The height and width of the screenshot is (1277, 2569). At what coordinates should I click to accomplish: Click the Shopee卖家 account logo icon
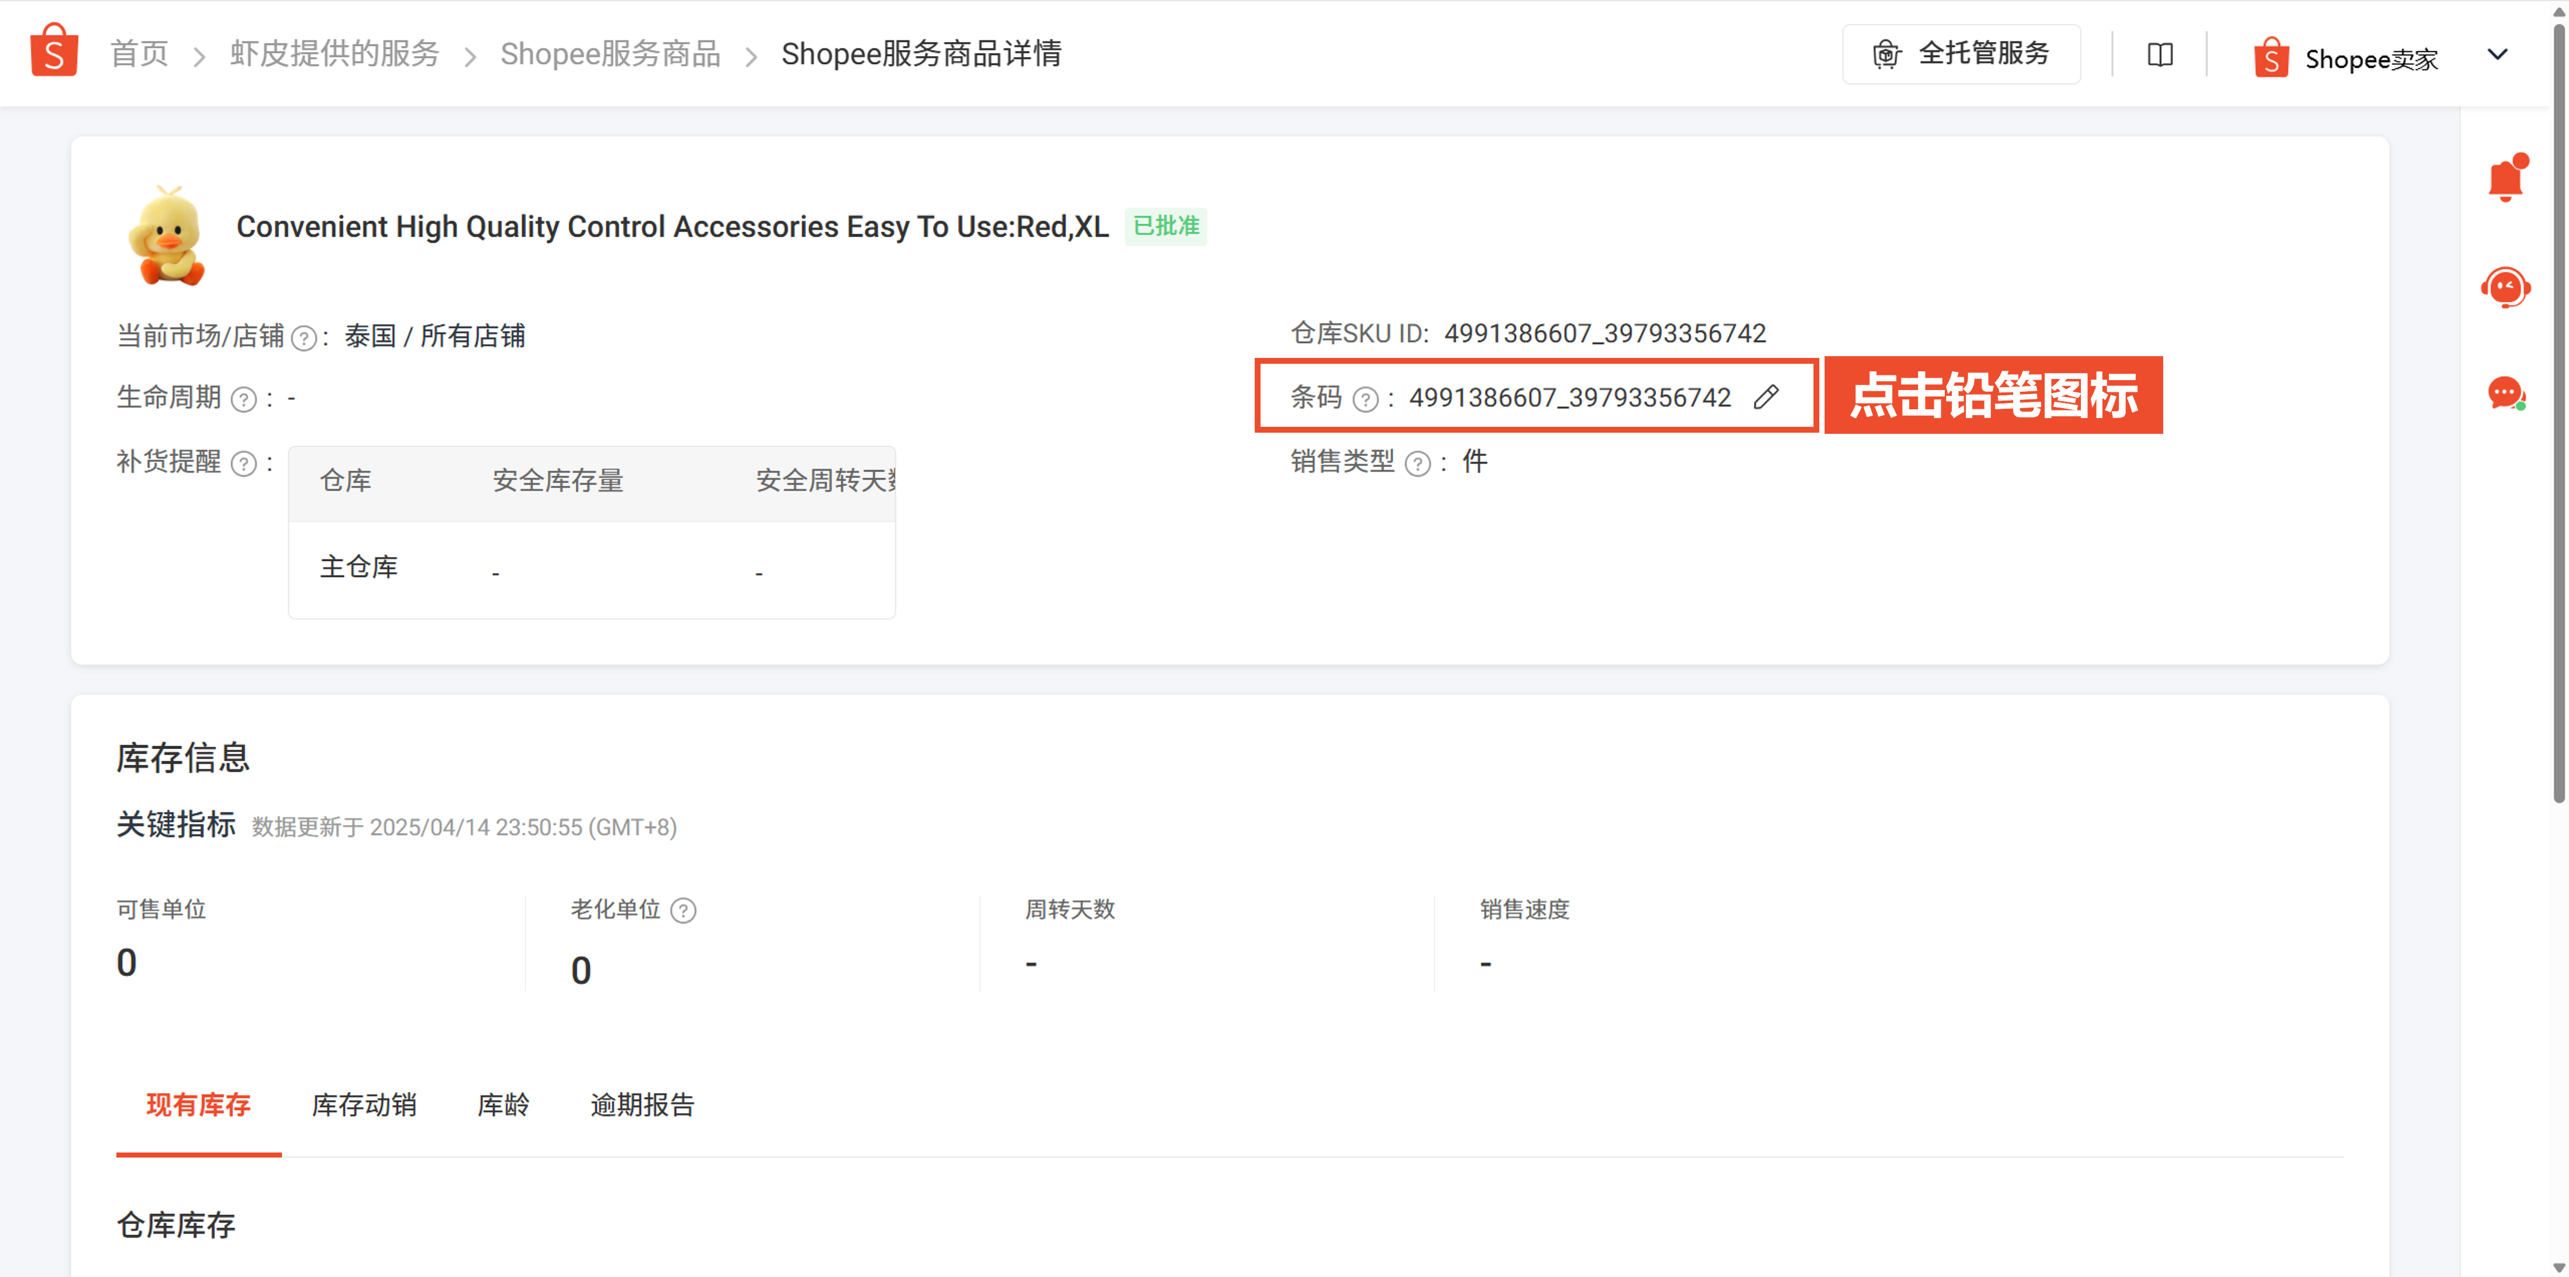2271,58
